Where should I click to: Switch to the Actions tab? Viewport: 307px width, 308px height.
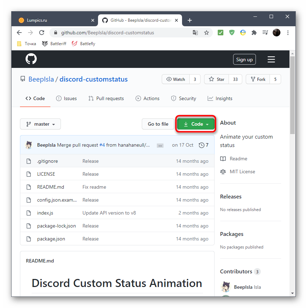pyautogui.click(x=147, y=98)
